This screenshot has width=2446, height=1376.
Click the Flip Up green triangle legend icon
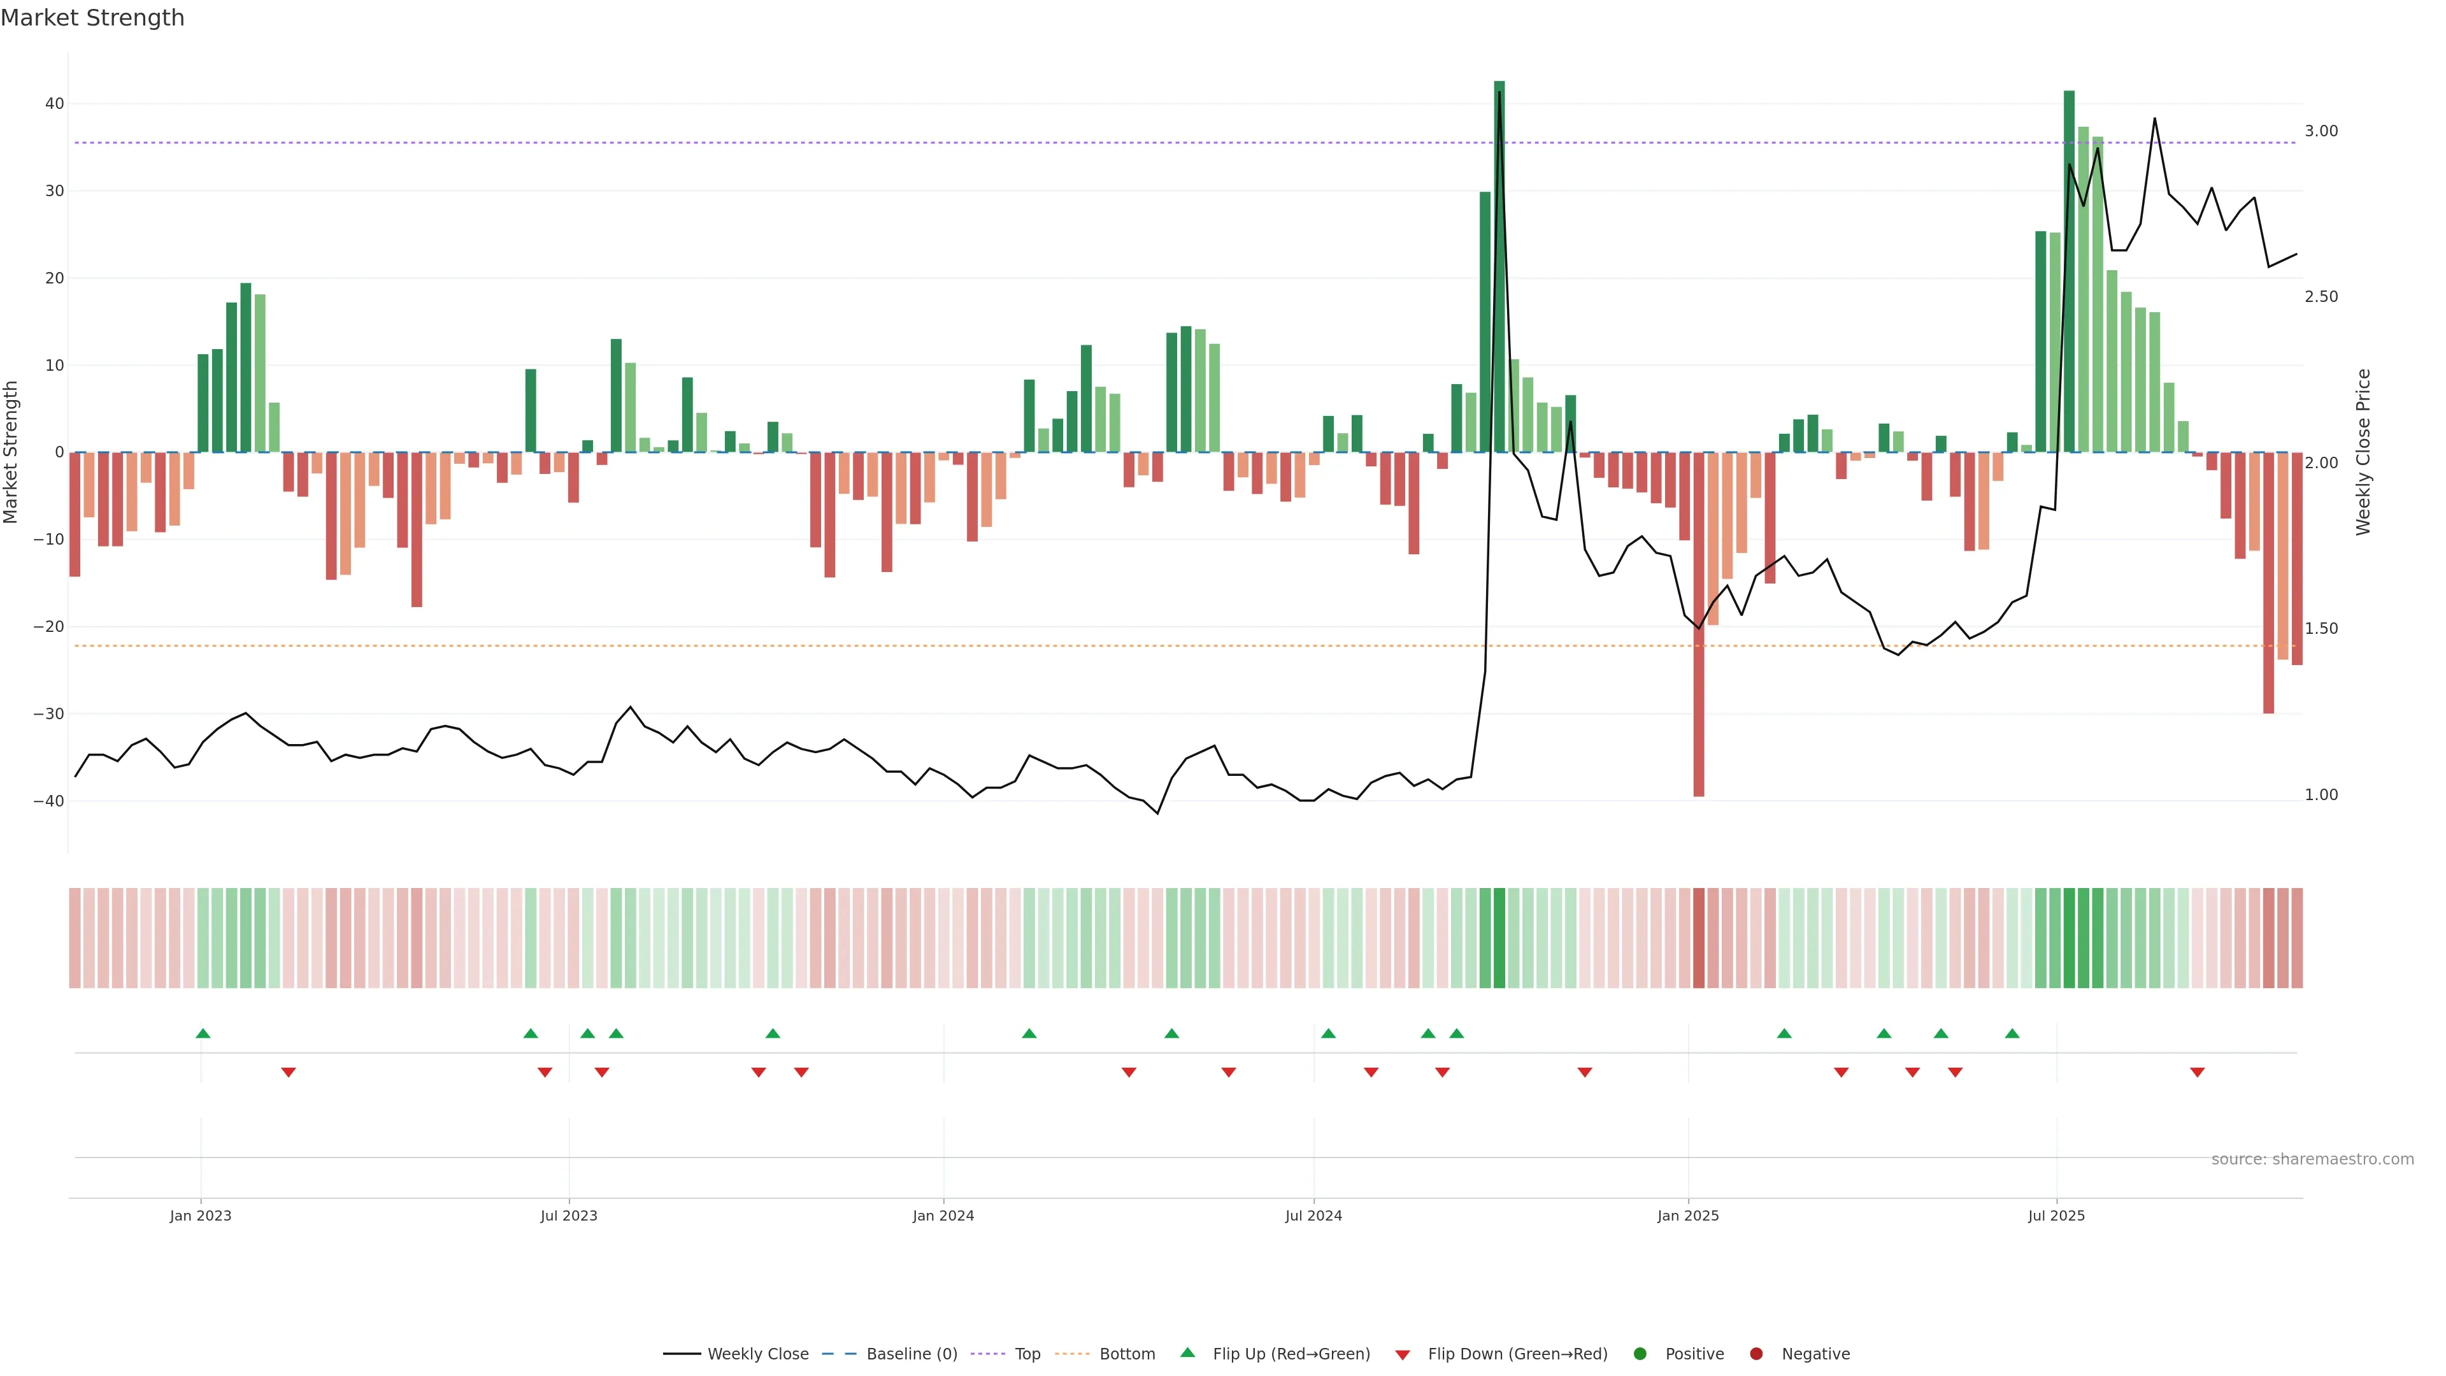(1187, 1353)
